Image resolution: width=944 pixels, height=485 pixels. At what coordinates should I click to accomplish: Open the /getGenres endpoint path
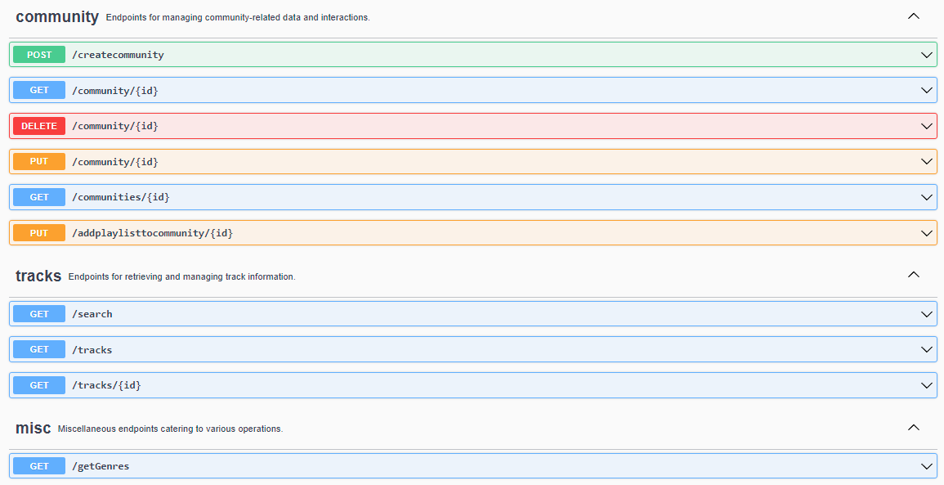click(101, 466)
